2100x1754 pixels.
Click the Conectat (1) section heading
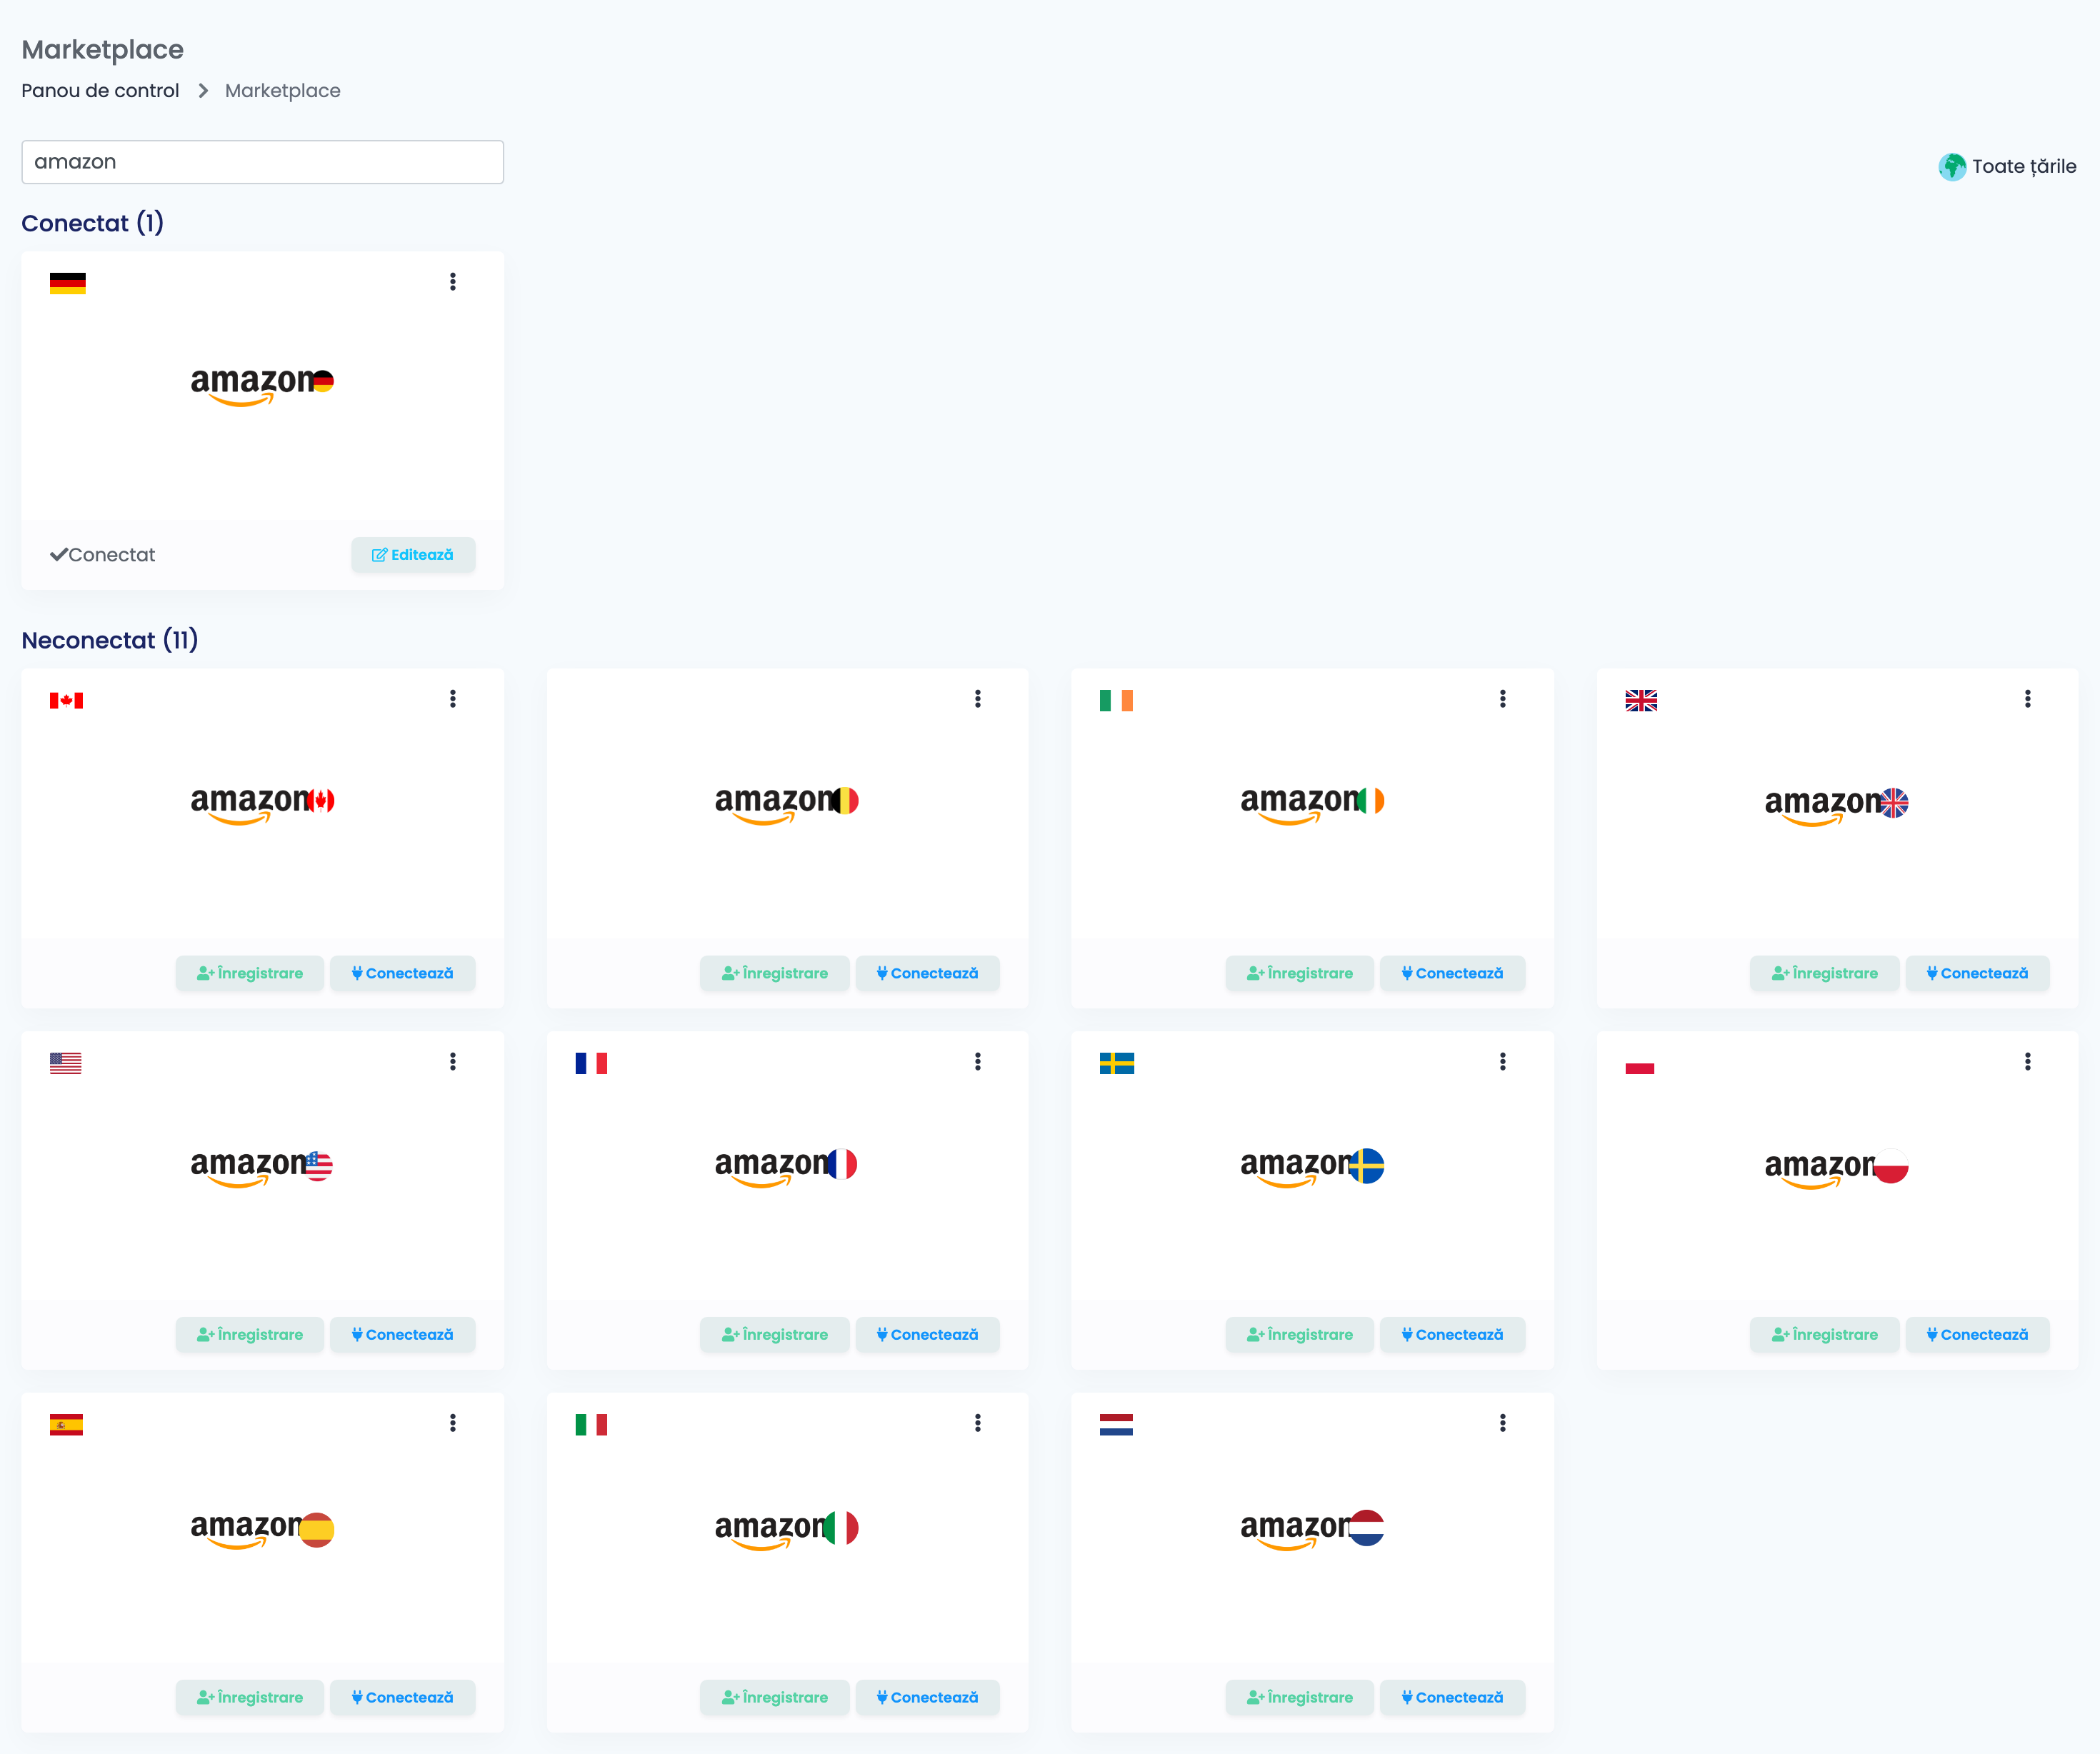coord(93,223)
